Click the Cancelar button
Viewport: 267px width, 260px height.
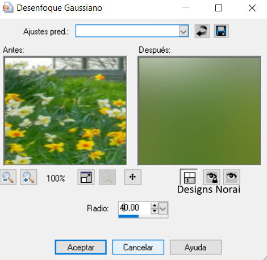click(138, 247)
